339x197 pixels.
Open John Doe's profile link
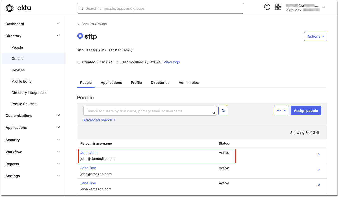point(88,168)
